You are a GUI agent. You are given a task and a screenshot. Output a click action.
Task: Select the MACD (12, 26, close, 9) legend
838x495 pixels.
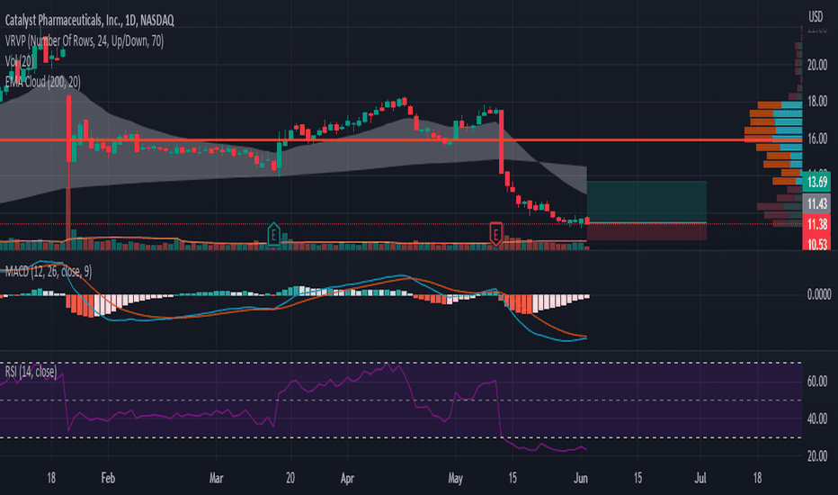coord(48,271)
